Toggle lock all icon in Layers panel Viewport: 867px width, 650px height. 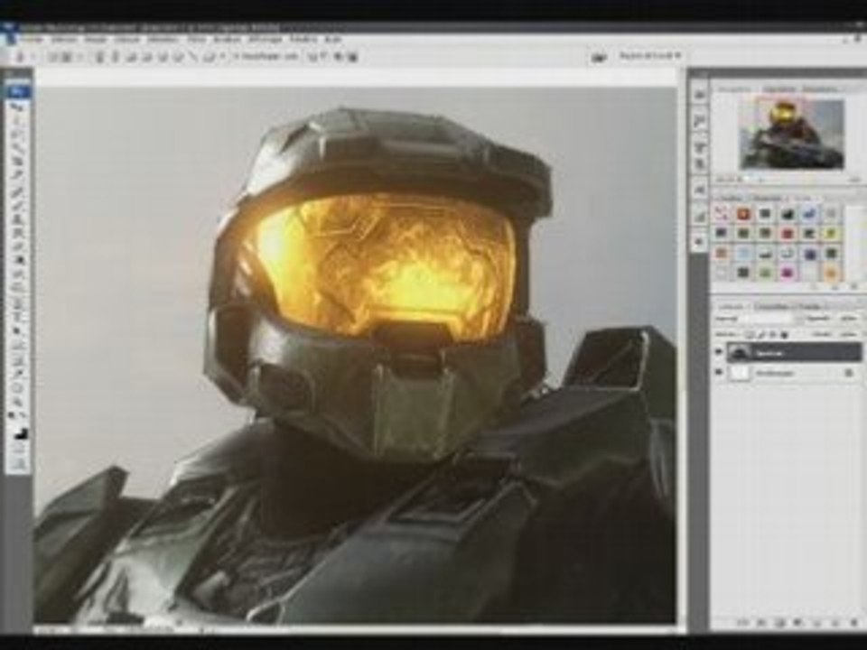(x=785, y=334)
